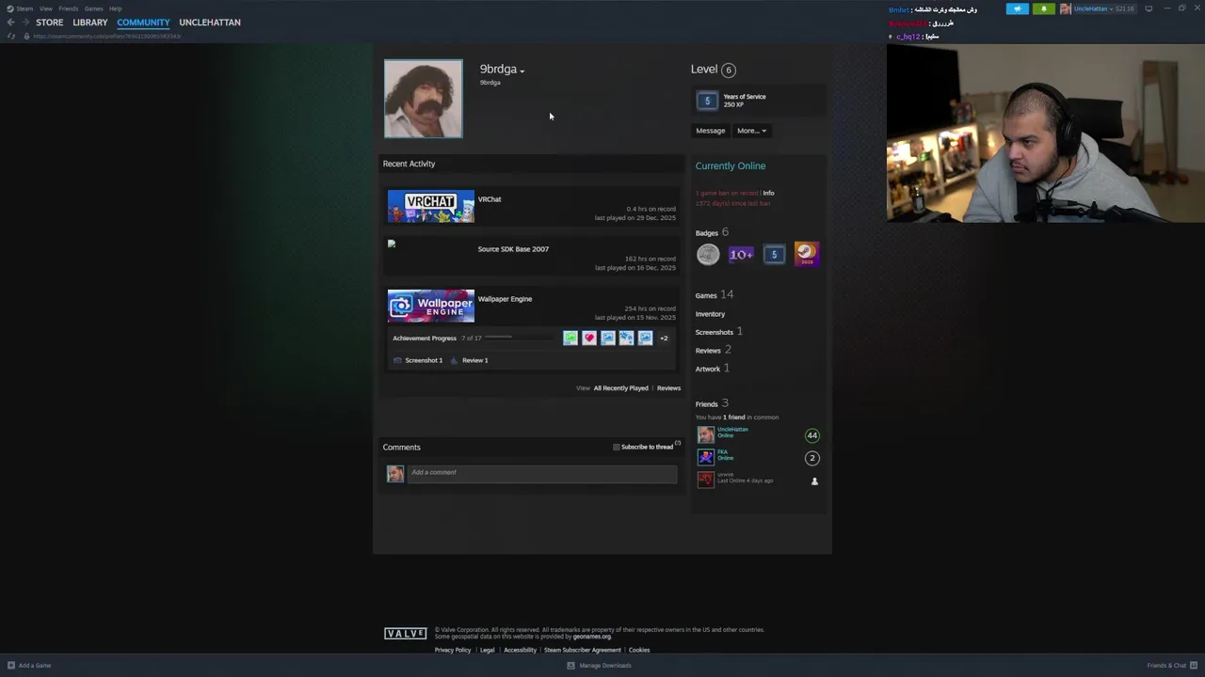Click the Cookies footer link
Image resolution: width=1205 pixels, height=677 pixels.
click(639, 650)
